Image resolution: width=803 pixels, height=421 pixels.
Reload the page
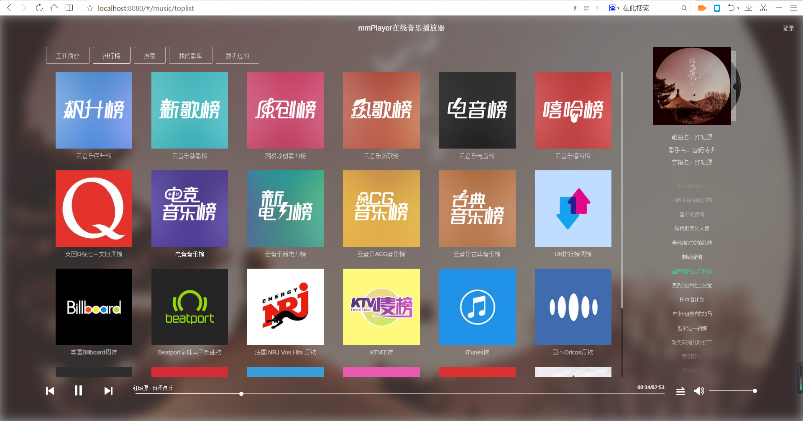click(x=39, y=8)
